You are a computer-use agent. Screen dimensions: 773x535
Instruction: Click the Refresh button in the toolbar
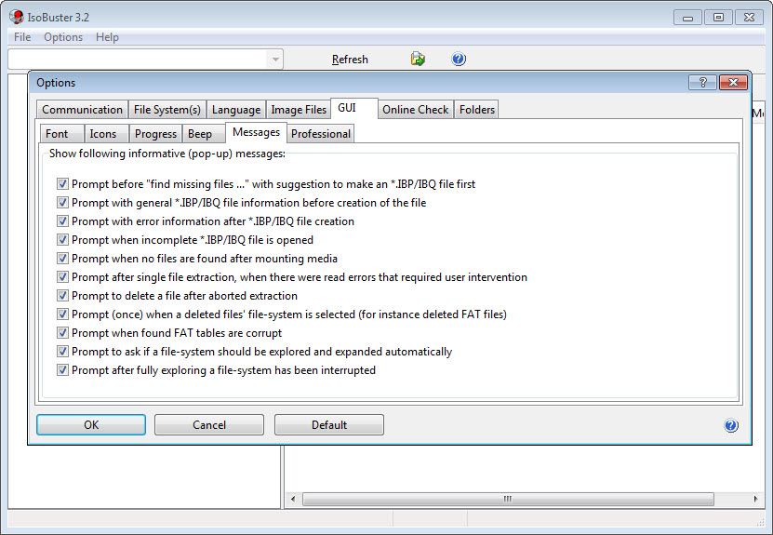point(350,60)
